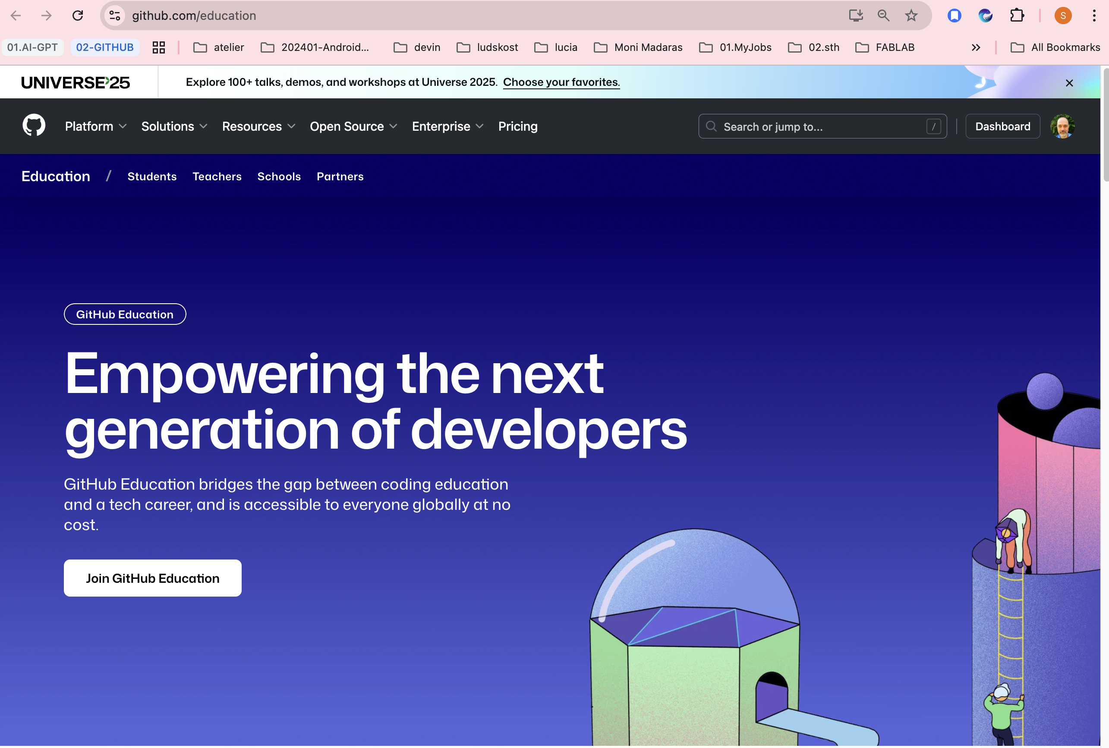Open the Pricing menu item

point(518,126)
